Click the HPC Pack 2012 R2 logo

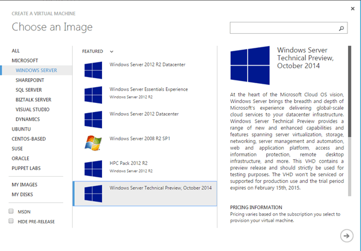pos(93,169)
